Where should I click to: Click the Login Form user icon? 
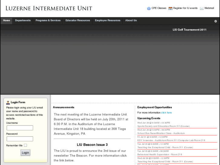click(x=8, y=103)
